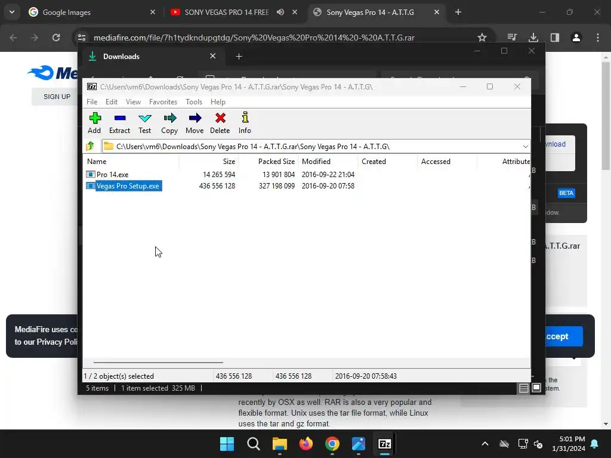This screenshot has height=458, width=611.
Task: Accept the MediaFire cookie notice
Action: 563,336
